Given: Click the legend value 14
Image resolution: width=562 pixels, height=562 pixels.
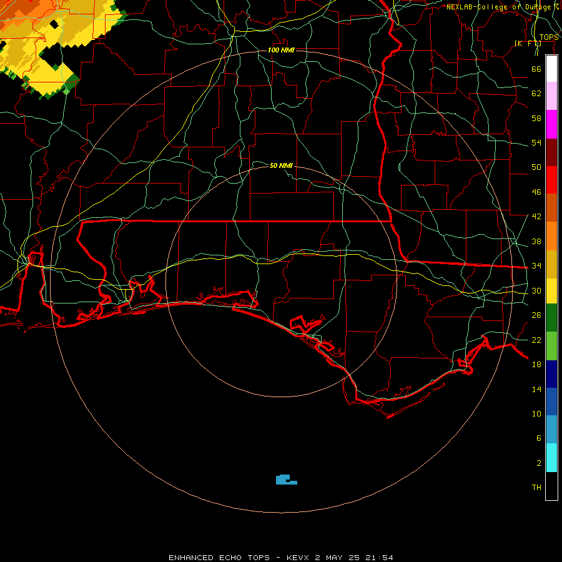Looking at the screenshot, I should 536,389.
